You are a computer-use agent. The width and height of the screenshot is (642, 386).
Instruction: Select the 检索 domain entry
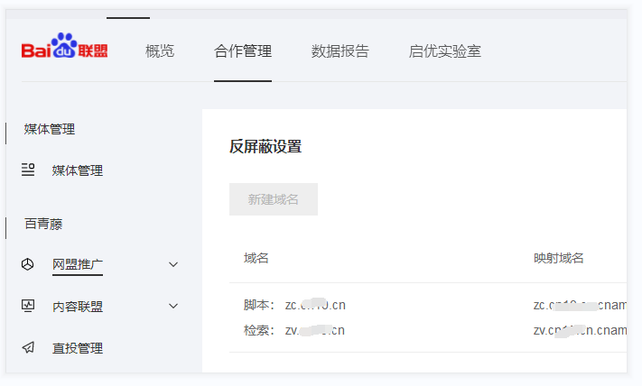click(x=294, y=330)
